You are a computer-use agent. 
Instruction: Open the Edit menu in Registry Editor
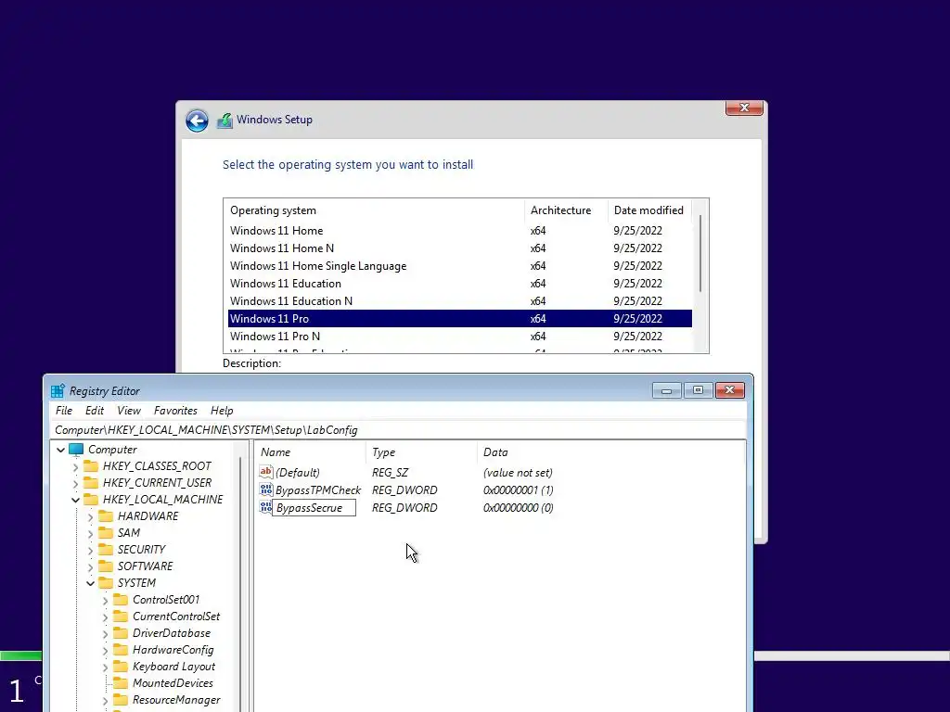(x=95, y=411)
